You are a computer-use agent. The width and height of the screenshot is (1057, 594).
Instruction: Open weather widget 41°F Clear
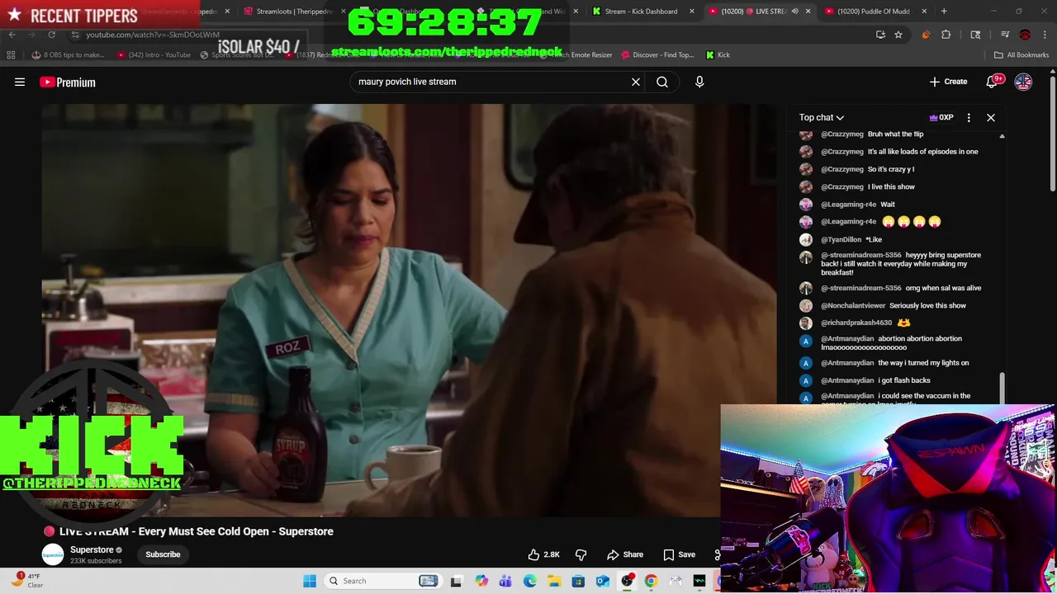[x=26, y=581]
